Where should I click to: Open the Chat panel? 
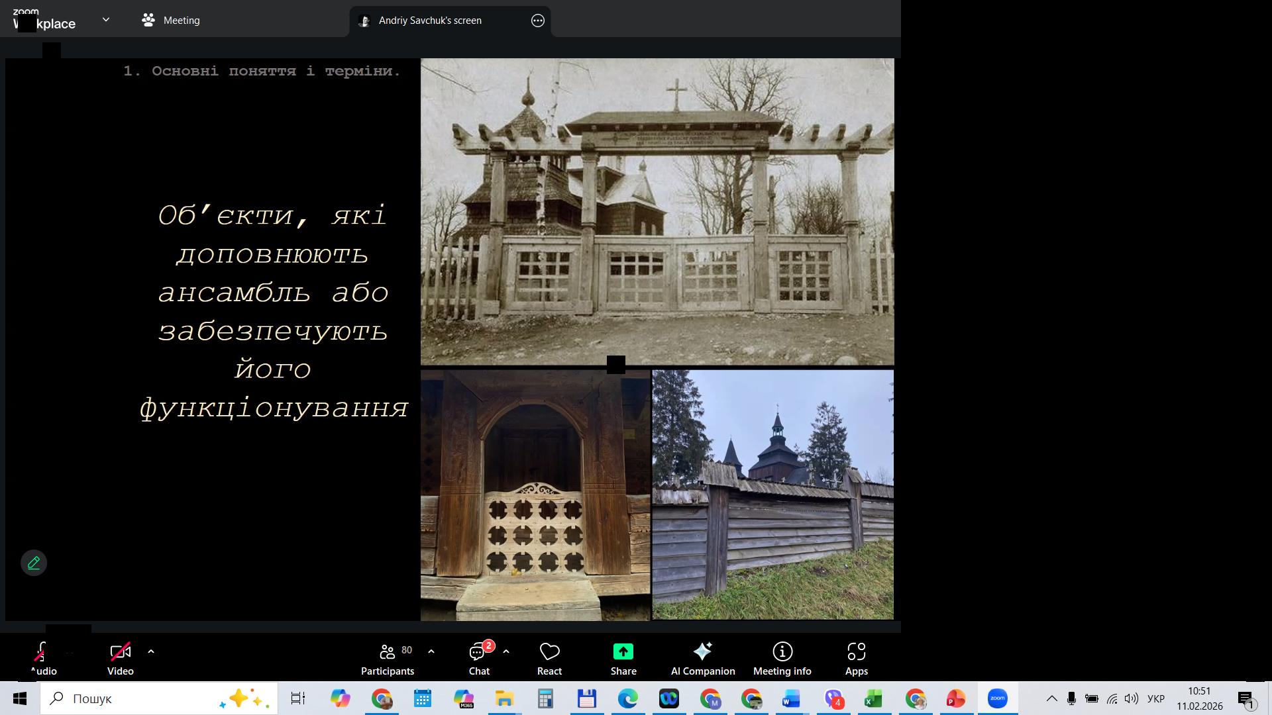[478, 657]
